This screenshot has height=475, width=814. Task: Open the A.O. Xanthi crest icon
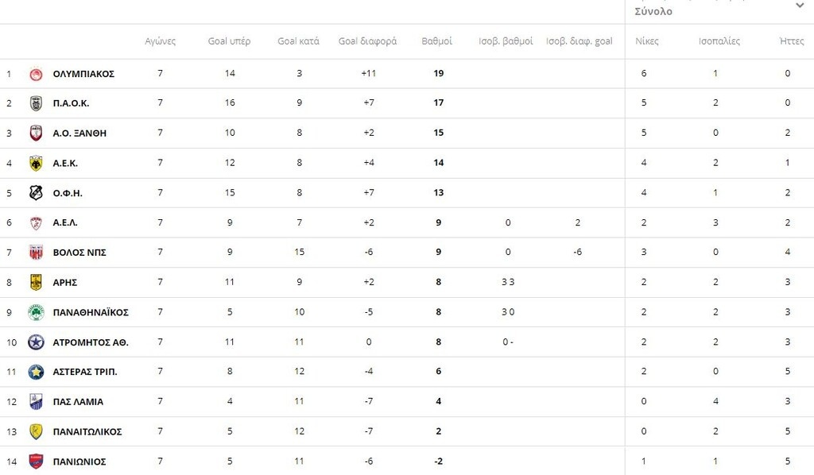tap(36, 133)
